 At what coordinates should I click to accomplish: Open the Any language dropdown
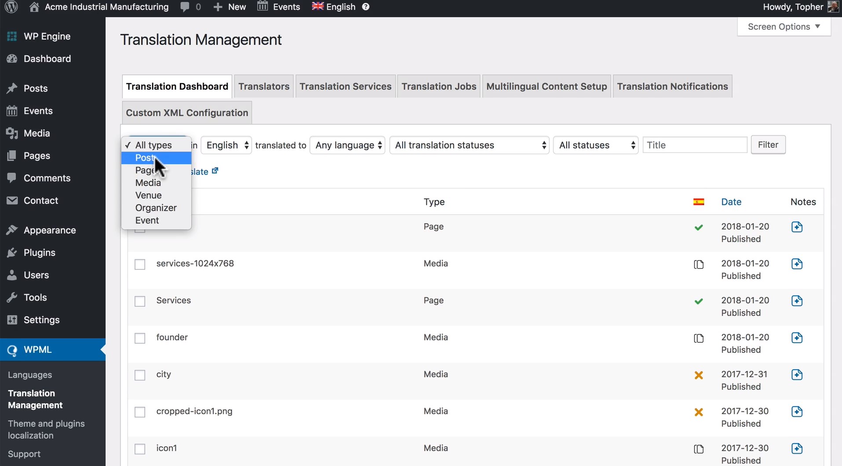[x=348, y=145]
